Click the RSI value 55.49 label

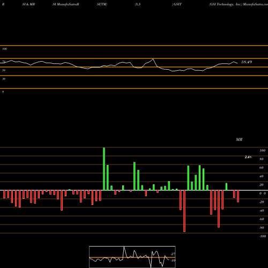pyautogui.click(x=247, y=62)
